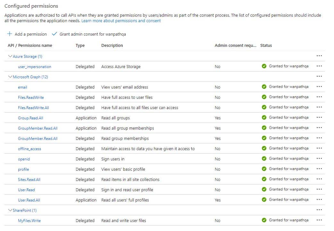Open more options for Azure Storage group
The width and height of the screenshot is (334, 231).
[319, 56]
